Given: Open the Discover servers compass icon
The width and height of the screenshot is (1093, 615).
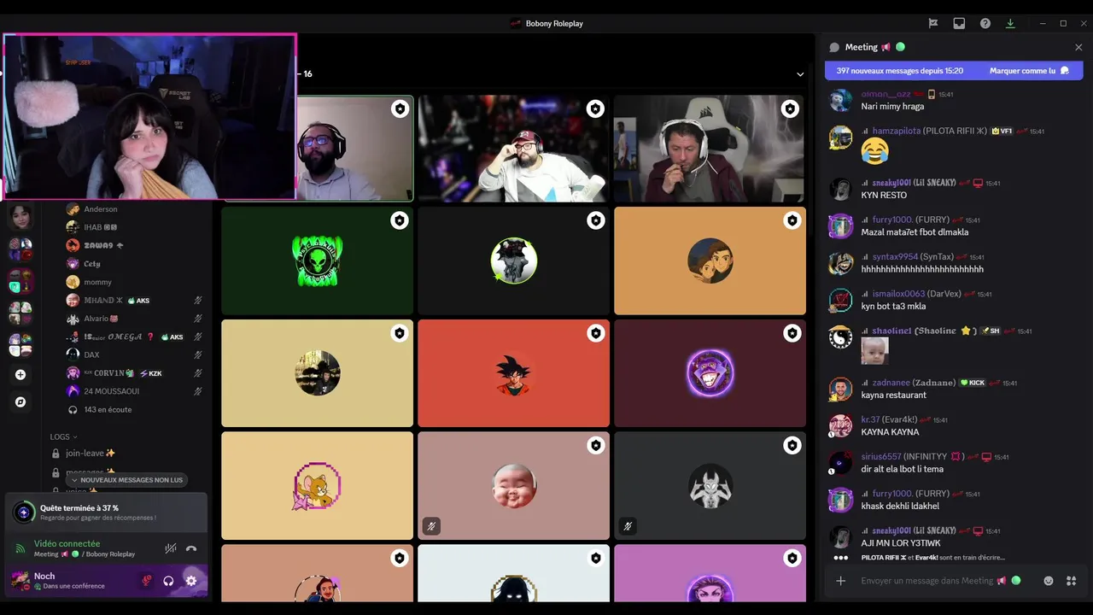Looking at the screenshot, I should click(x=20, y=401).
